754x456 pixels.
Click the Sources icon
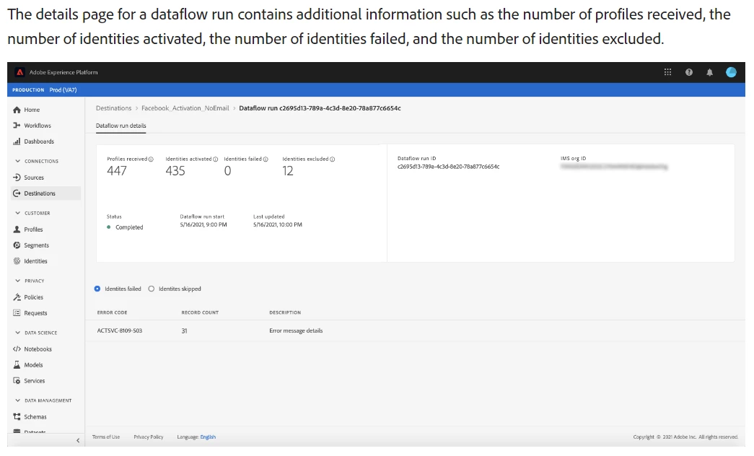click(x=17, y=177)
